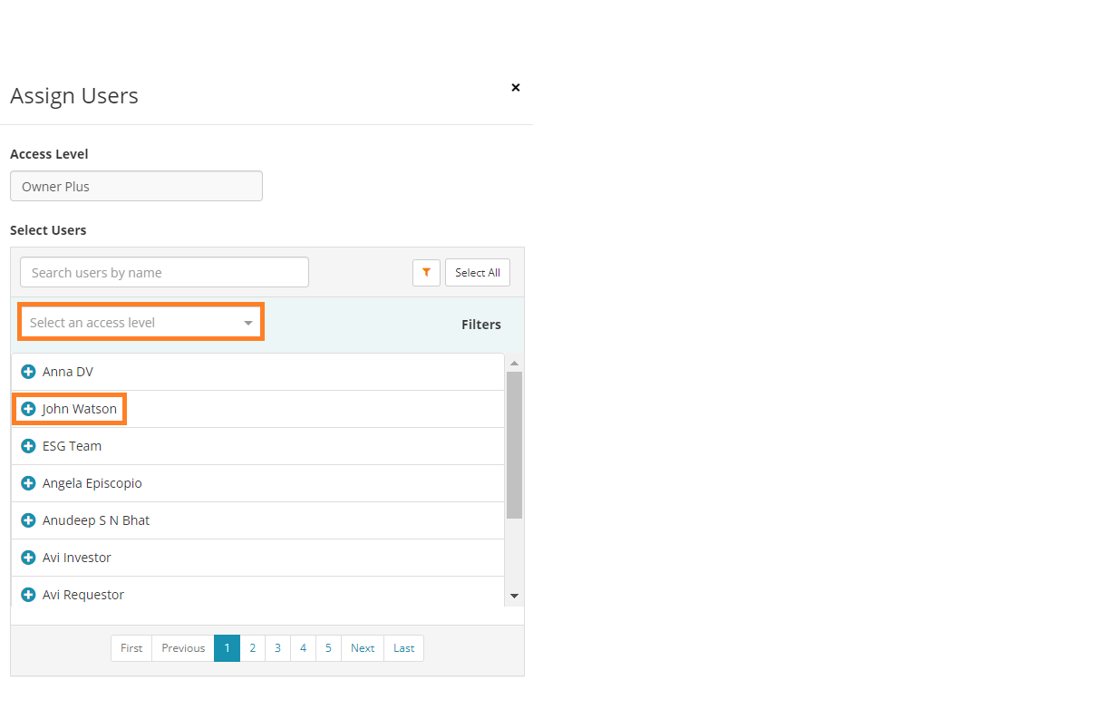Click the Filters label

tap(481, 325)
